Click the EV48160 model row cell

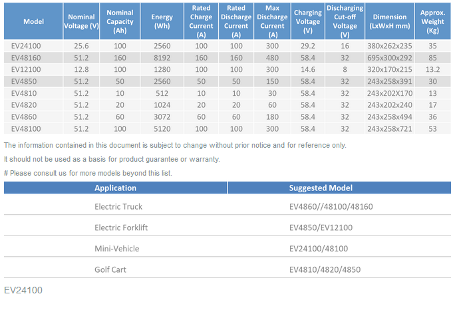[27, 58]
